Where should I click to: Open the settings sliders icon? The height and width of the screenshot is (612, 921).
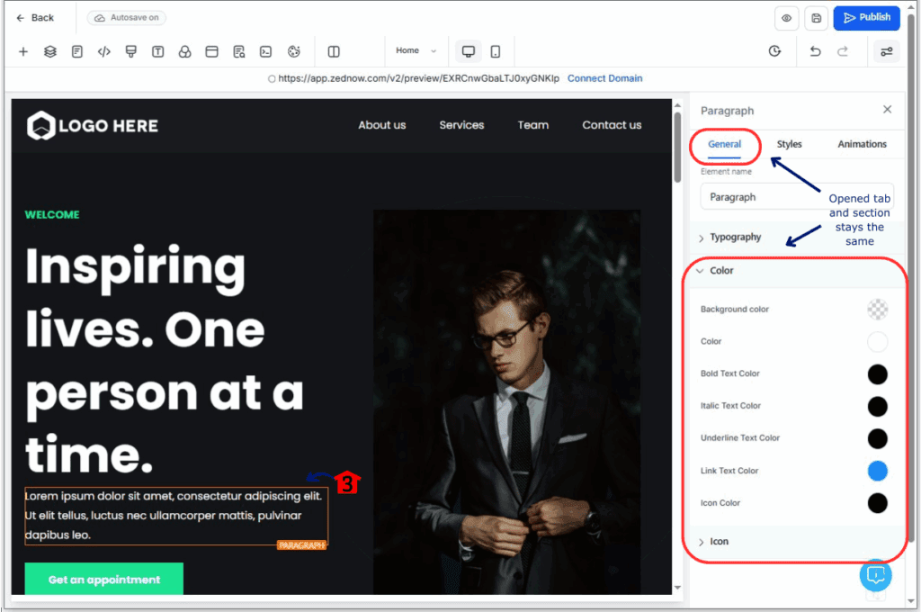886,51
